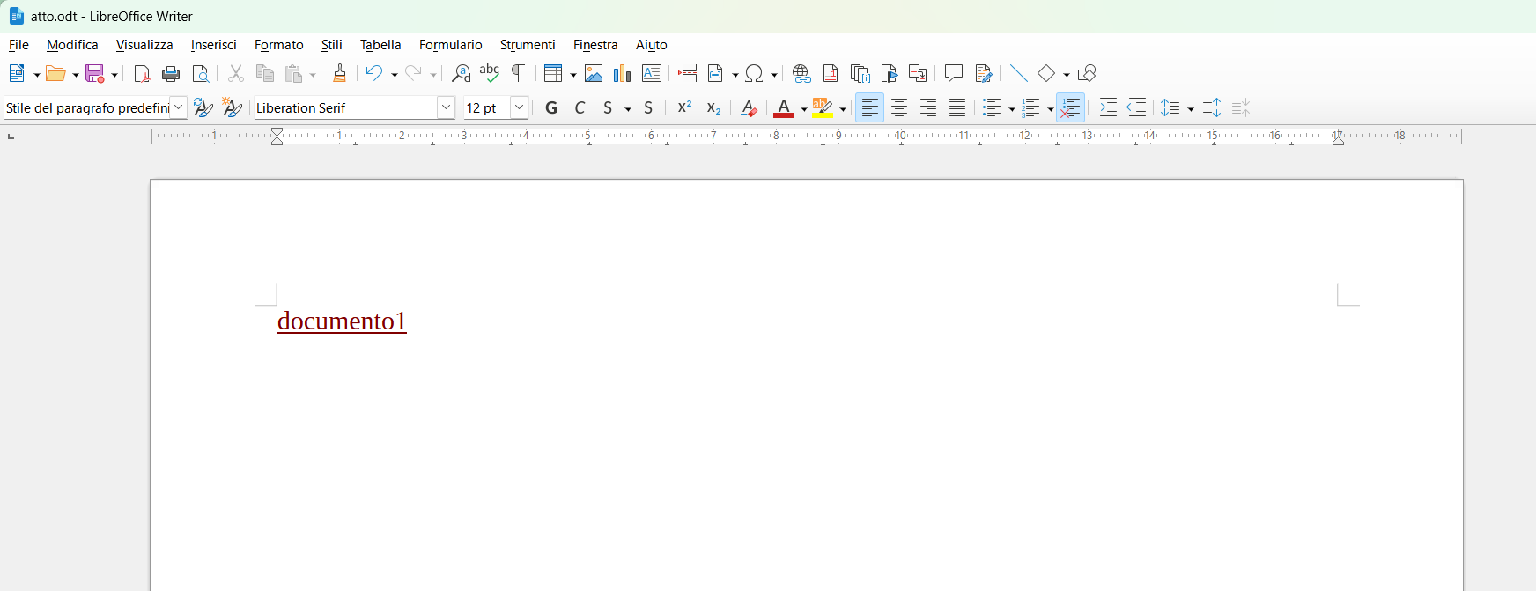This screenshot has width=1536, height=591.
Task: Insert Page Break icon
Action: 687,74
